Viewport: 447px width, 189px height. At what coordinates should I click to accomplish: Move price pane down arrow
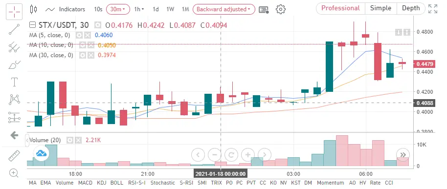click(x=399, y=32)
